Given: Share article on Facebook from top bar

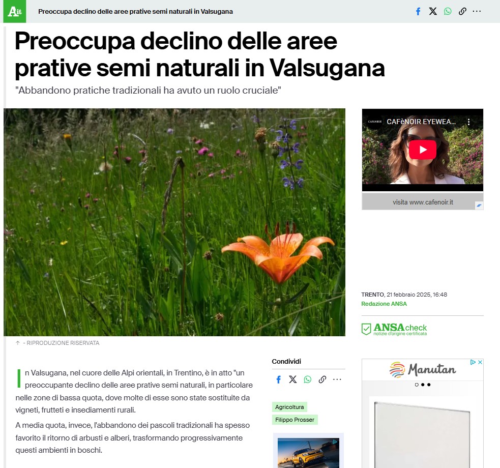Looking at the screenshot, I should 418,12.
